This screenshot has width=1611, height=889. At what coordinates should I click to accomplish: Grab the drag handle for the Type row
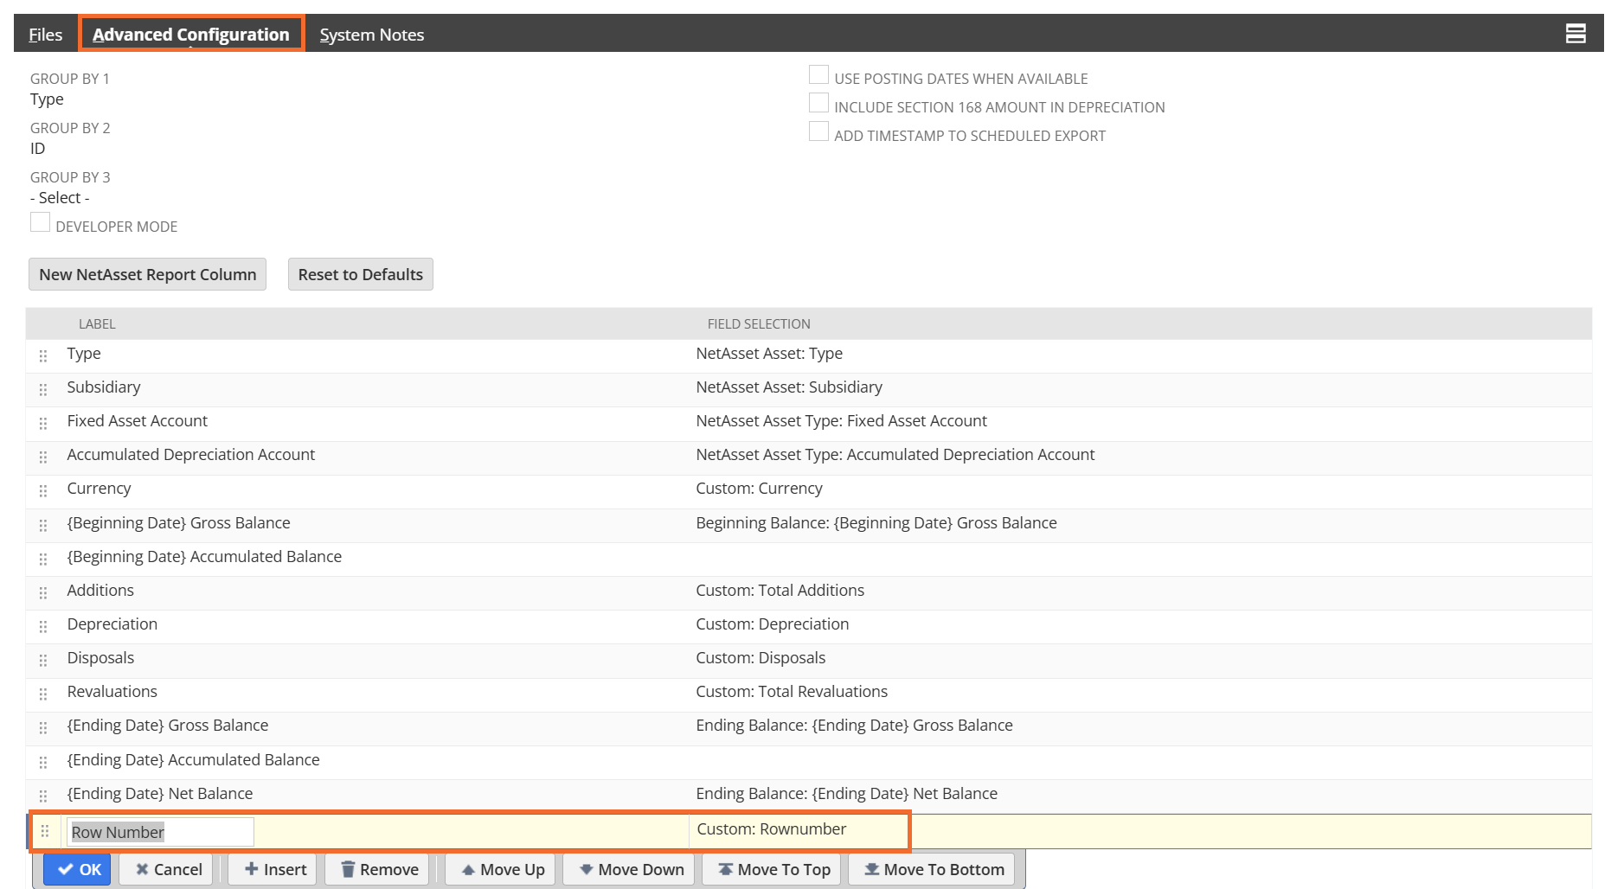click(43, 355)
